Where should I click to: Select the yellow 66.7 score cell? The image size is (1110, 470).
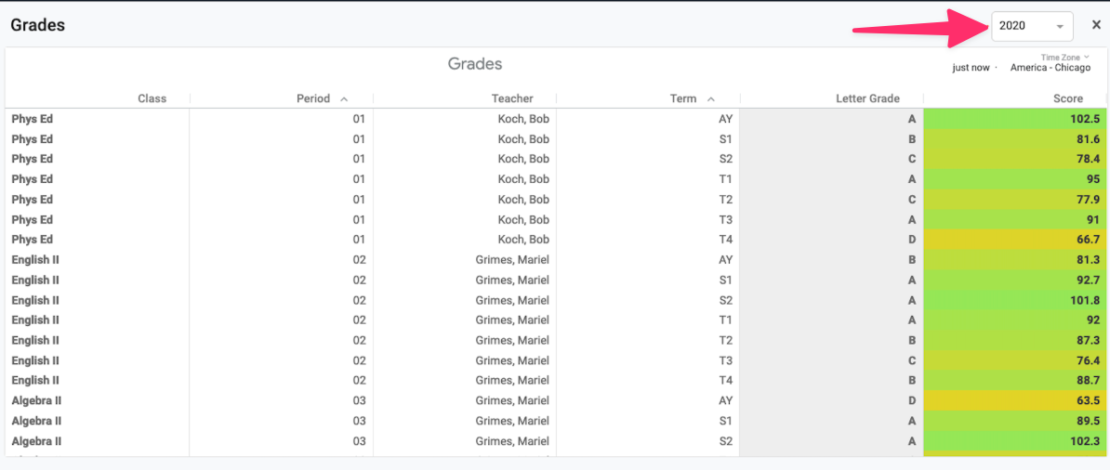(1015, 240)
